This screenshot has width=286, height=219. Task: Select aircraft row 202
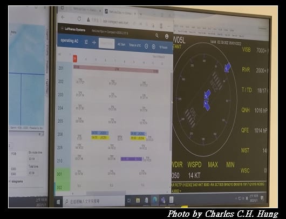60,81
